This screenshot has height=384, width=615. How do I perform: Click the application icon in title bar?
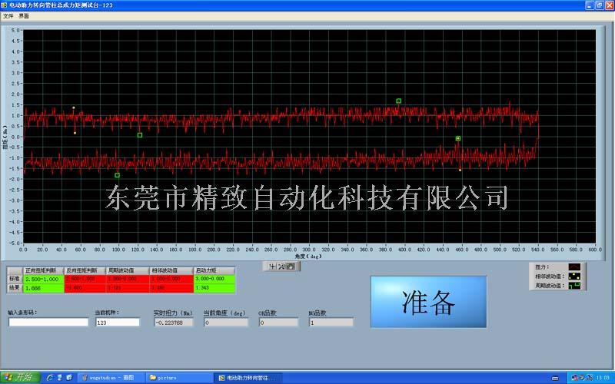(x=5, y=5)
